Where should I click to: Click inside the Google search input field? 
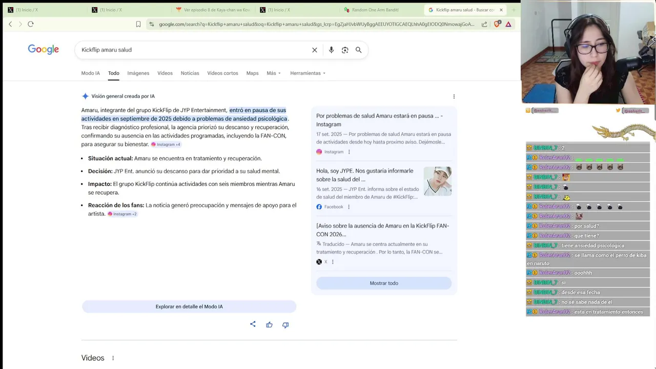point(195,50)
